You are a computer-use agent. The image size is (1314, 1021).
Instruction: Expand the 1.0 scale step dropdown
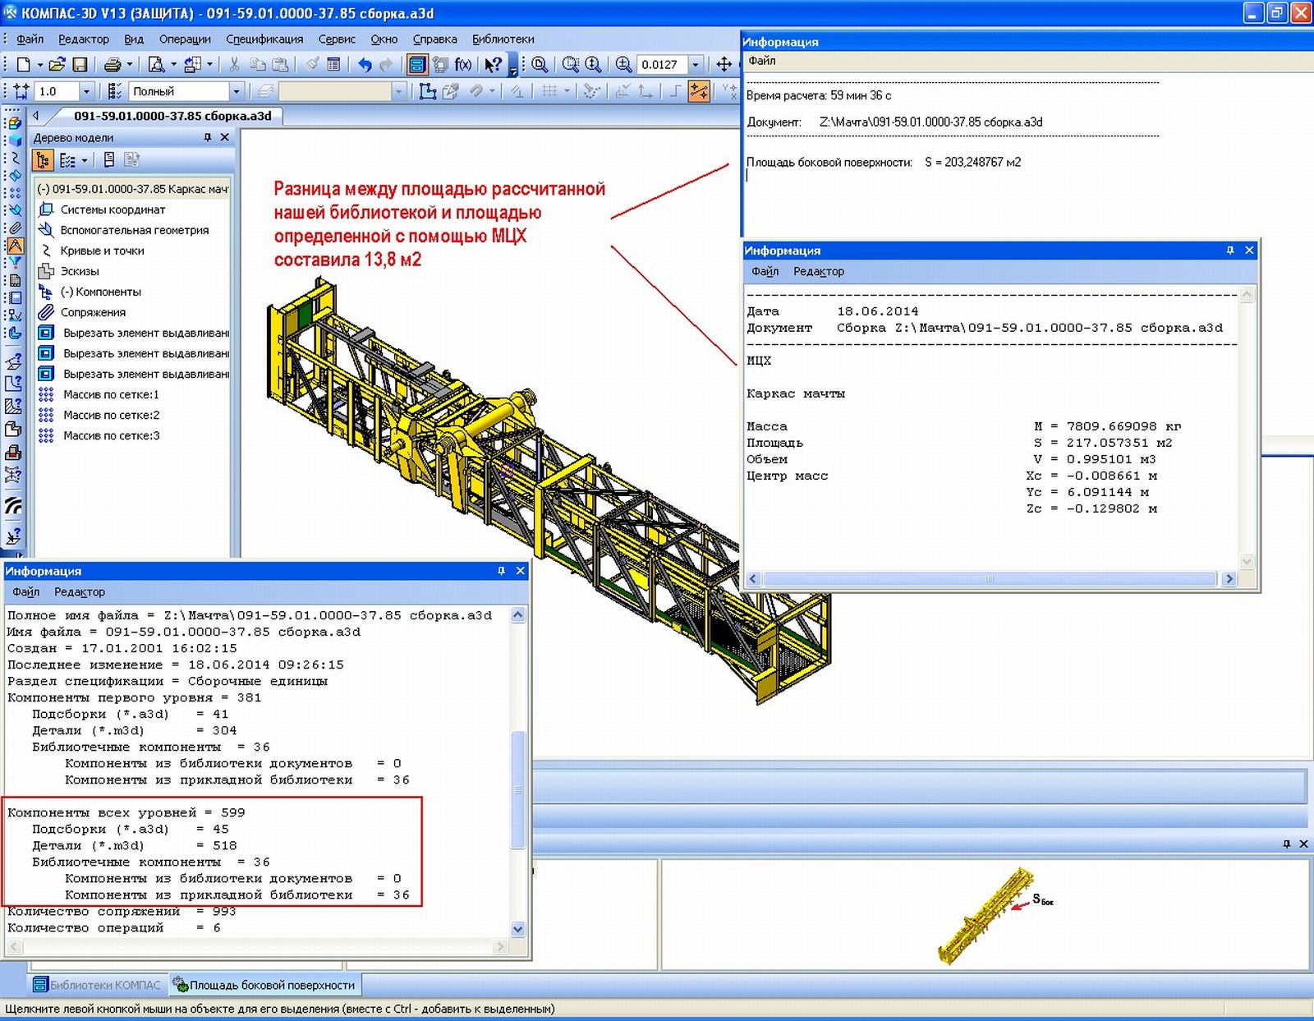coord(85,91)
